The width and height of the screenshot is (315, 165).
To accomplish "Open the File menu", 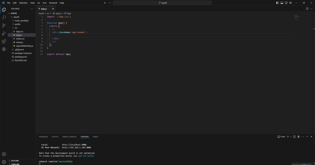I will [9, 3].
